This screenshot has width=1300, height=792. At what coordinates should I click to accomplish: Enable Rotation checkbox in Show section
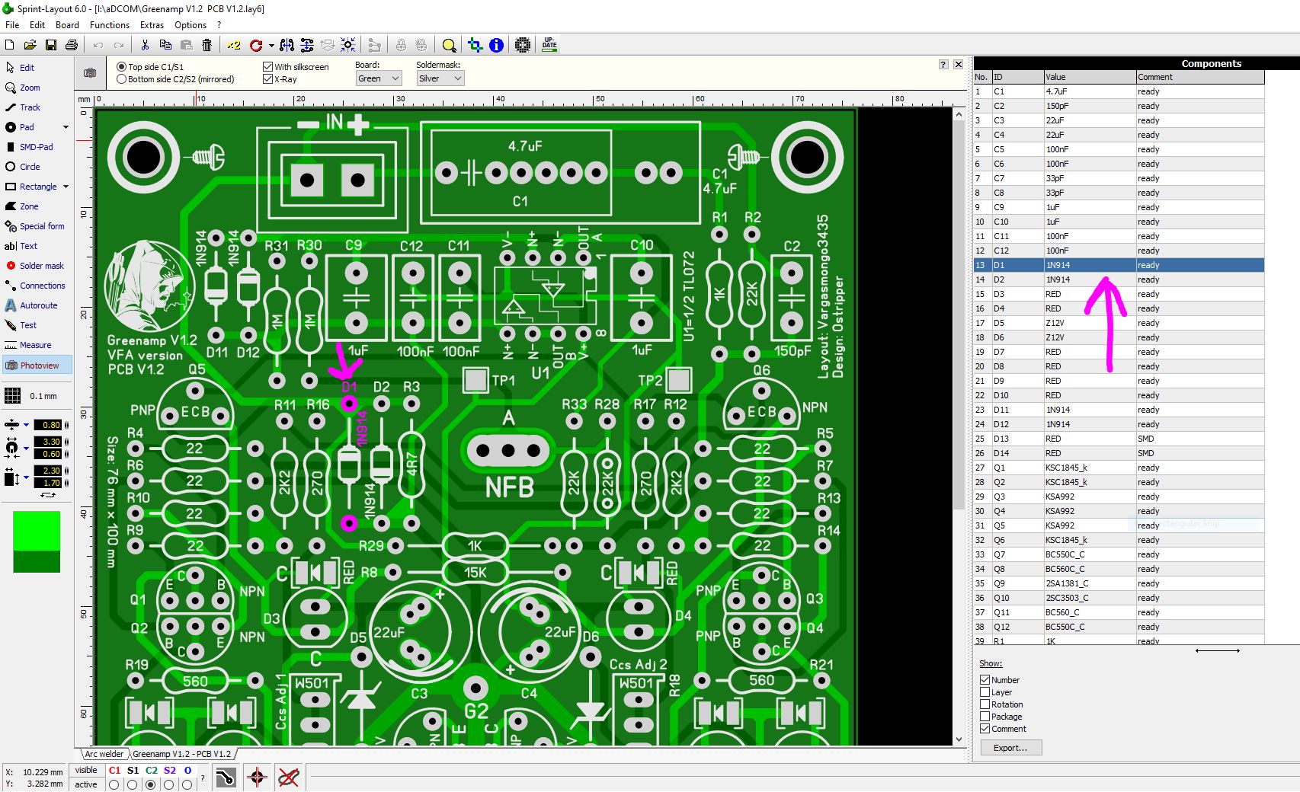[x=985, y=704]
